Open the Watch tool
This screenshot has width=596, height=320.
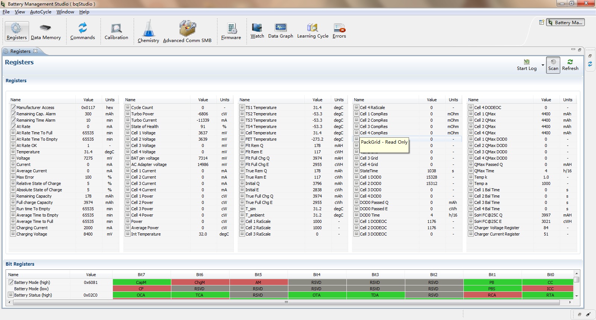[x=257, y=31]
